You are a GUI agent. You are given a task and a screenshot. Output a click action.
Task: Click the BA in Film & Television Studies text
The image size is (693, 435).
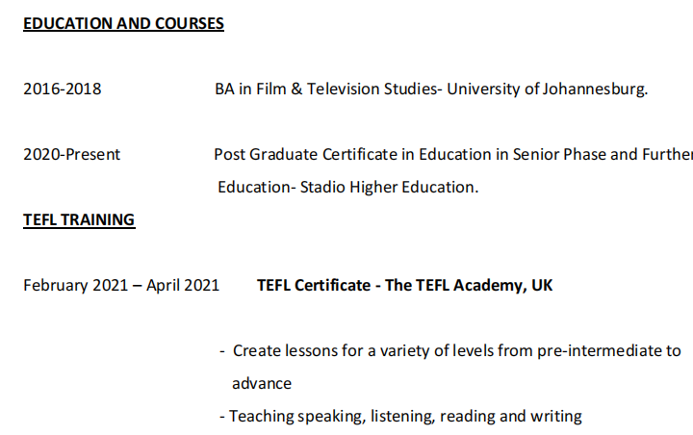pyautogui.click(x=325, y=90)
